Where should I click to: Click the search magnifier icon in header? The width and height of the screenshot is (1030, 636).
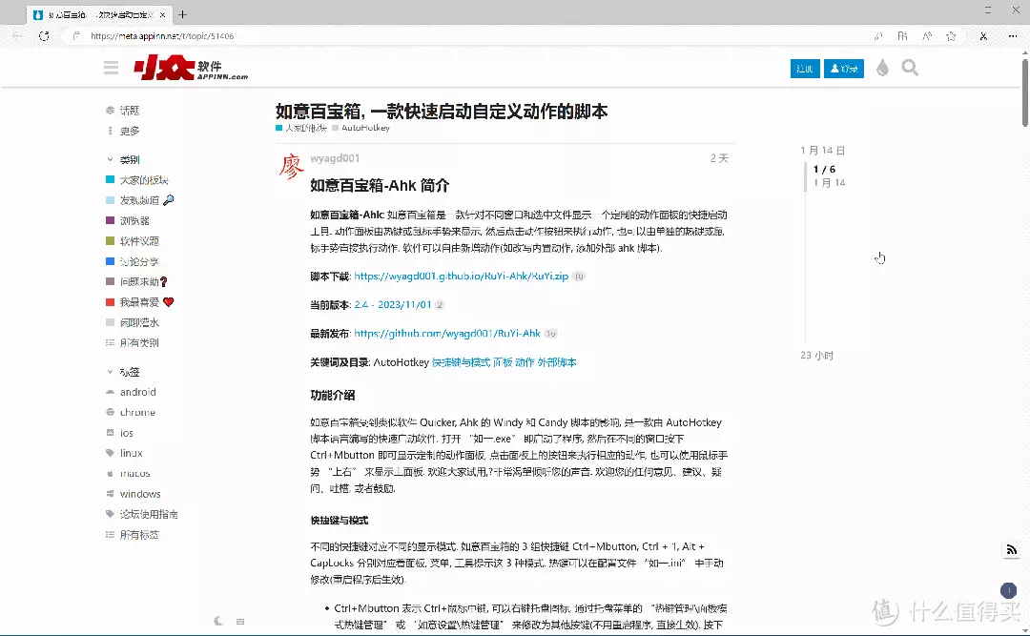tap(910, 68)
